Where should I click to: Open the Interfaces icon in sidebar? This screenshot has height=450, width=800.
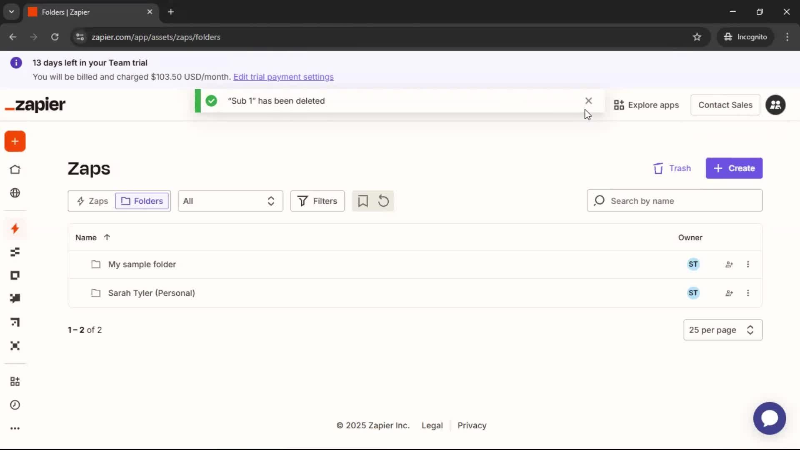pos(15,275)
